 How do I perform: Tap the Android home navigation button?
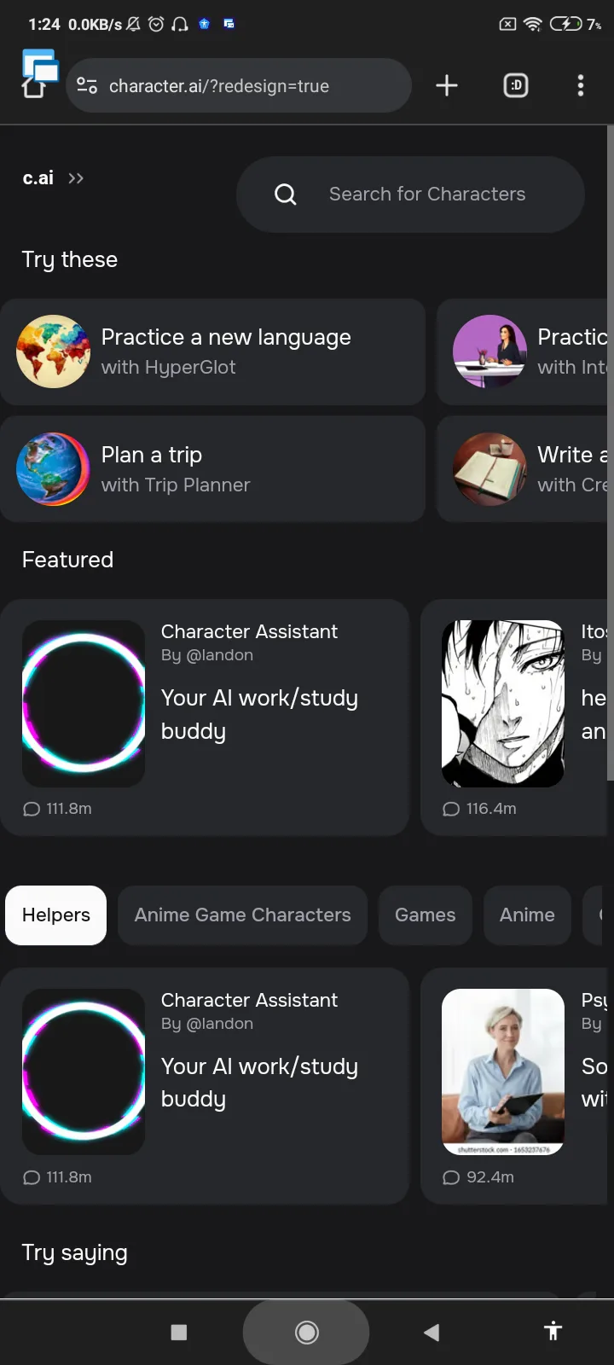pyautogui.click(x=306, y=1332)
